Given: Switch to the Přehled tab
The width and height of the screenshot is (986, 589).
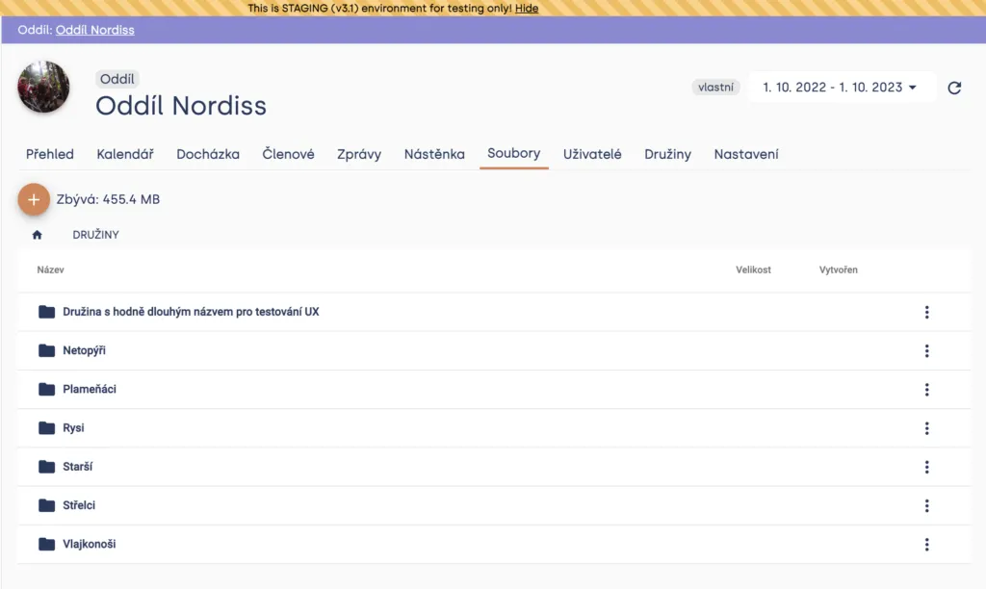Looking at the screenshot, I should [50, 154].
